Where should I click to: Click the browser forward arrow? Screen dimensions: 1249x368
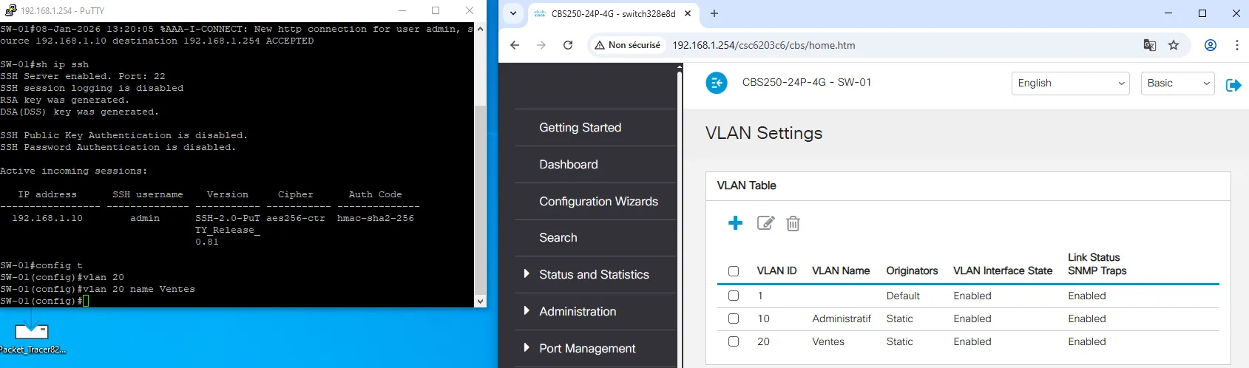pyautogui.click(x=541, y=45)
